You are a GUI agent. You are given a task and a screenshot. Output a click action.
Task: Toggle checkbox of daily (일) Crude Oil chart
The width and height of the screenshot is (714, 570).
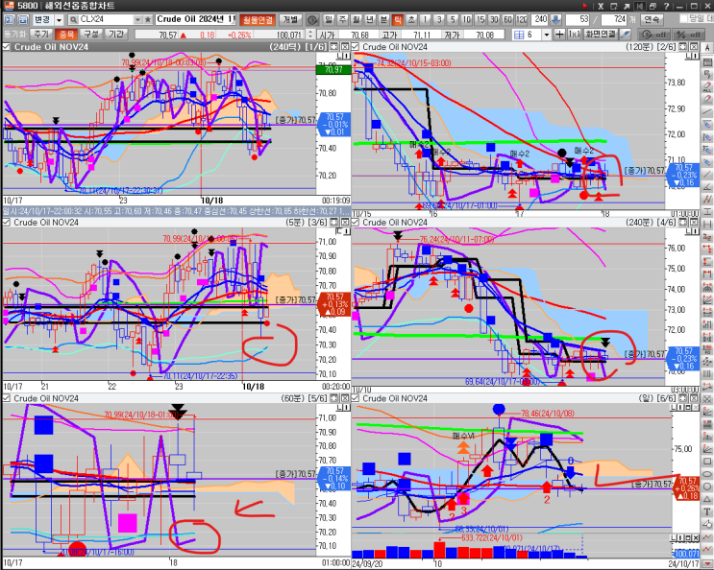pos(356,398)
